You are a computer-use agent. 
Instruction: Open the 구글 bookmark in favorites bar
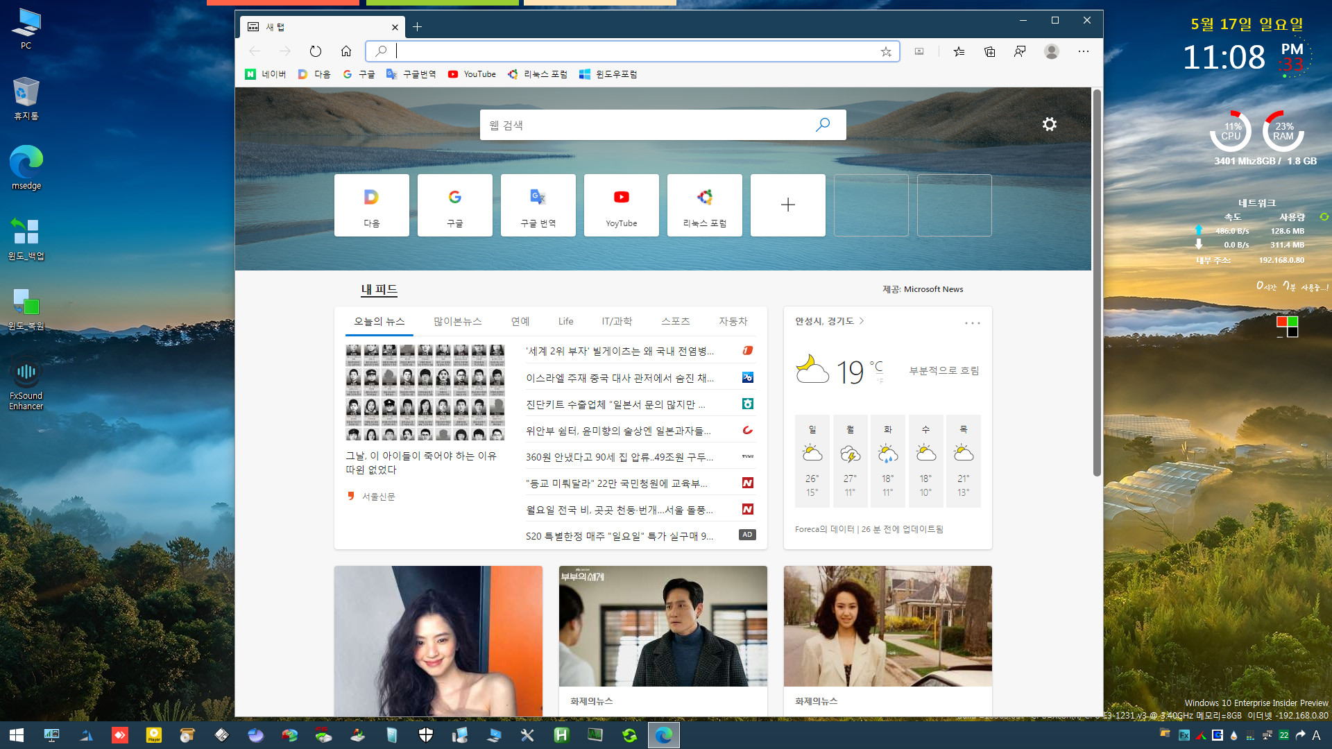(359, 74)
